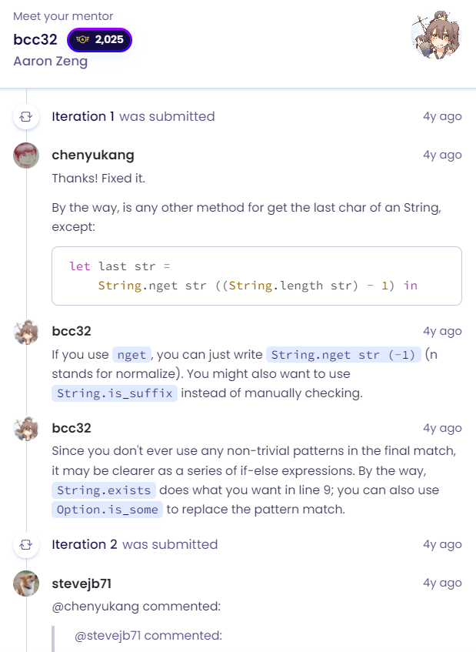The width and height of the screenshot is (476, 652).
Task: Click chenyukang's profile avatar
Action: 26,155
